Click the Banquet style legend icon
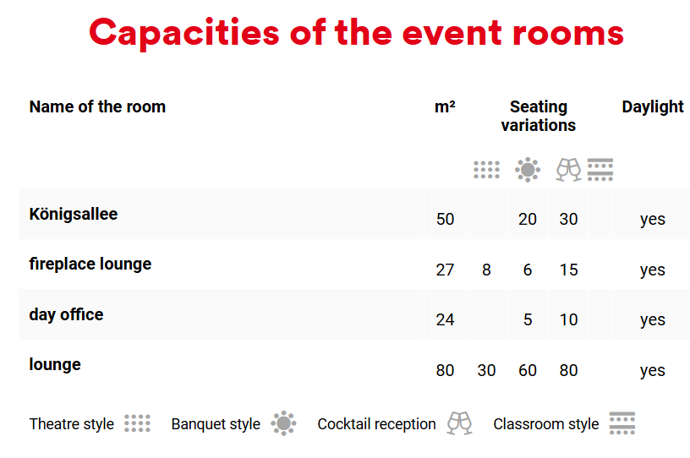690x458 pixels. pos(283,423)
